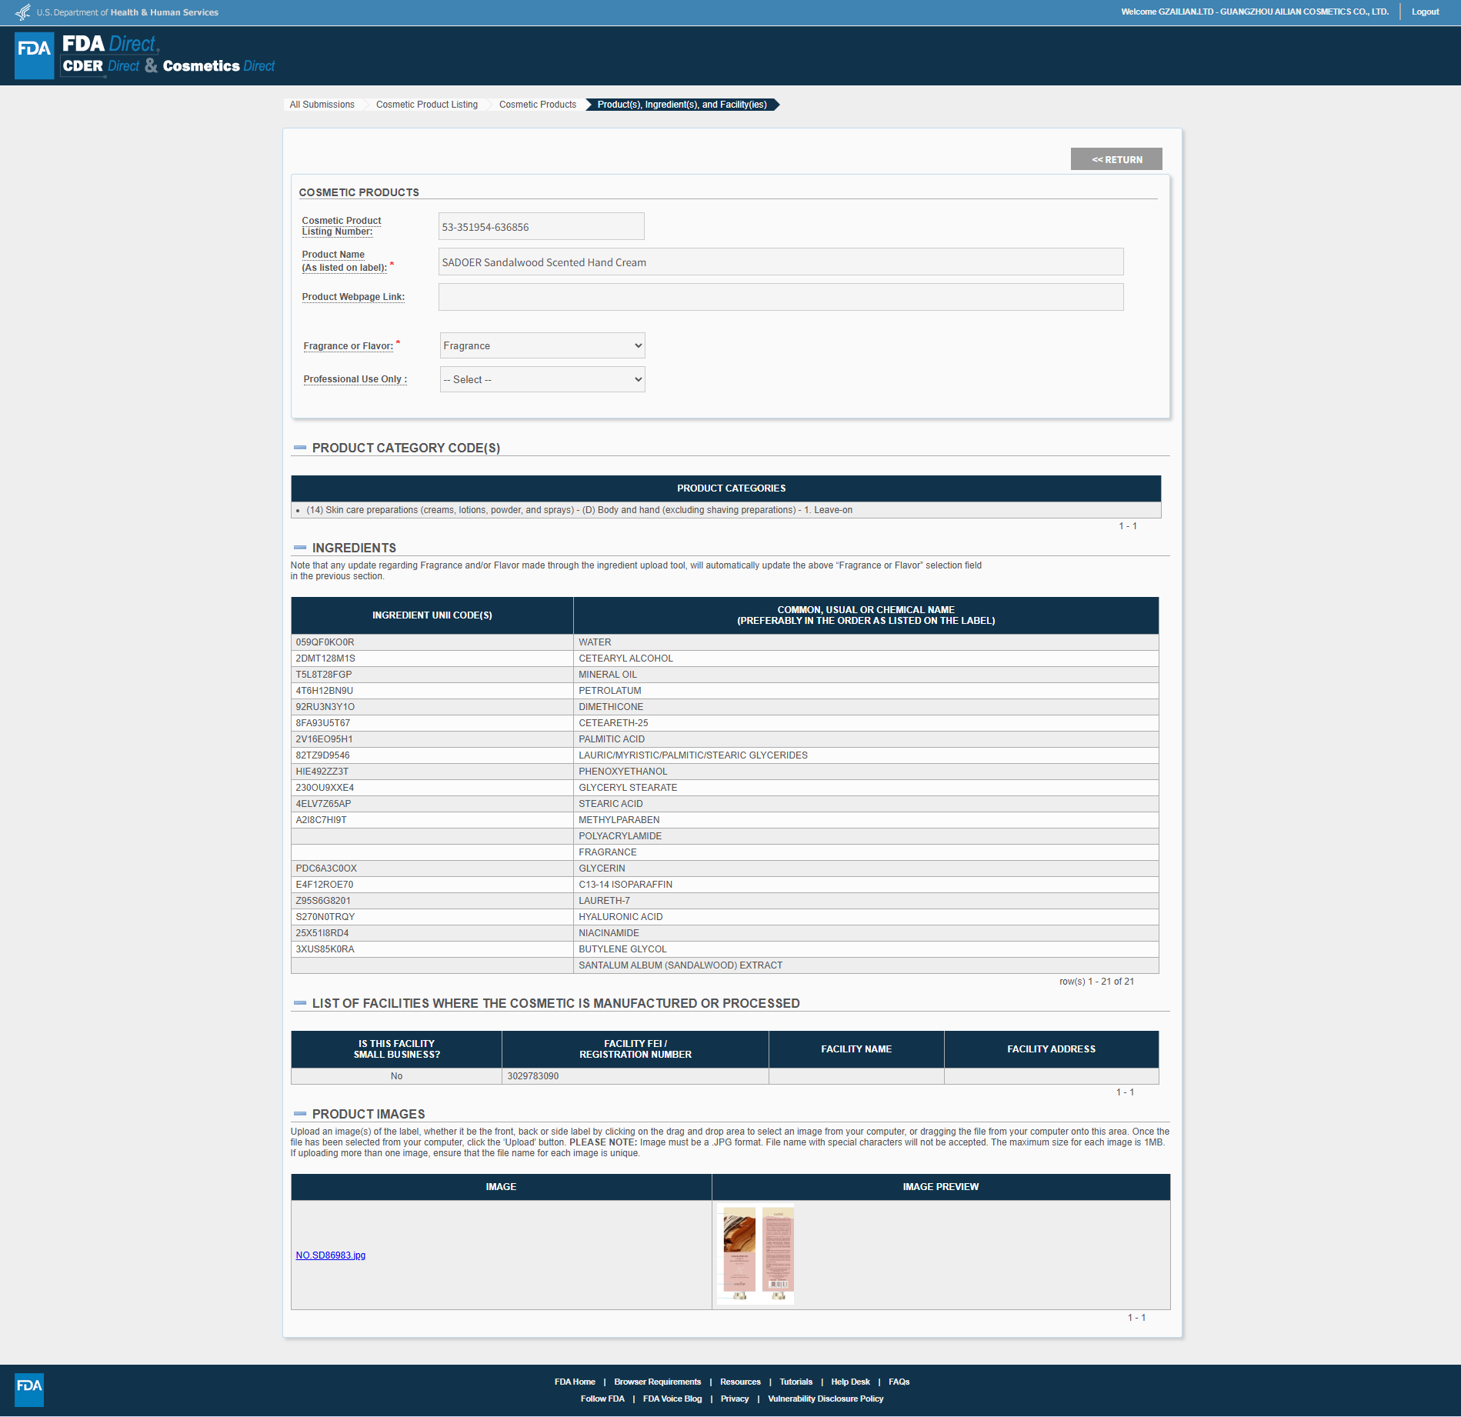Image resolution: width=1461 pixels, height=1417 pixels.
Task: Open the Fragrance or Flavor dropdown
Action: pos(542,345)
